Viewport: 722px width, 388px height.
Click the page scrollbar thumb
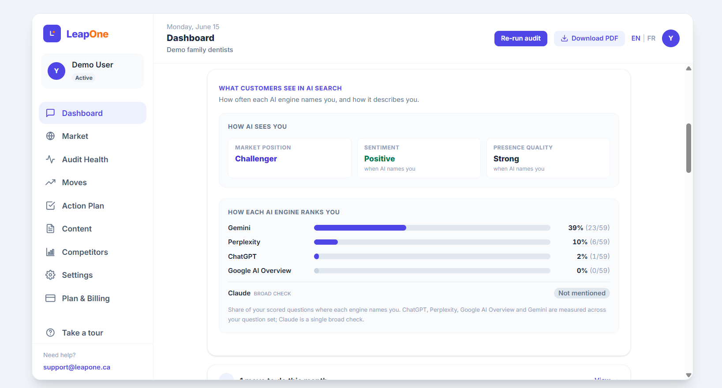click(688, 148)
